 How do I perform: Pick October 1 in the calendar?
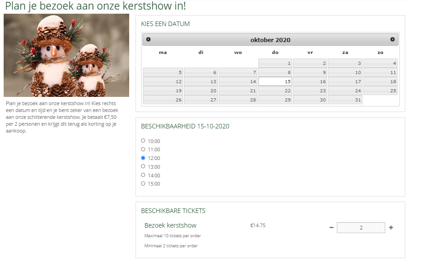point(275,63)
